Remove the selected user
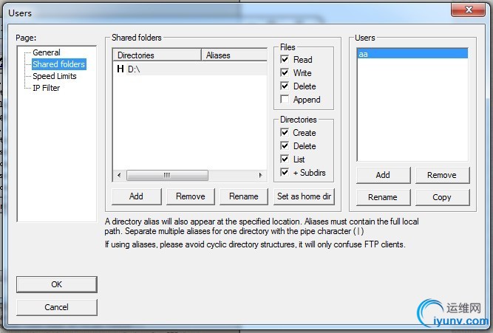The height and width of the screenshot is (333, 493). [x=443, y=175]
